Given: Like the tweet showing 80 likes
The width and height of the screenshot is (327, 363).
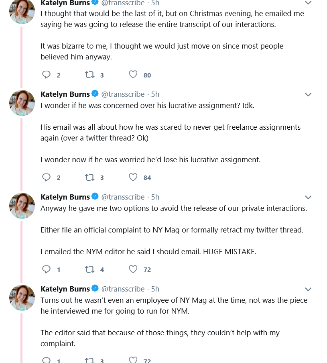Looking at the screenshot, I should pyautogui.click(x=133, y=75).
